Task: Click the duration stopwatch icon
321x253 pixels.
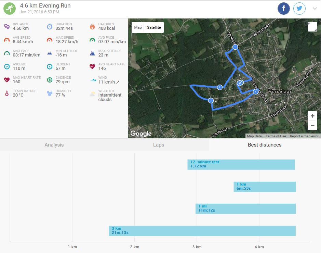Action: tap(50, 27)
